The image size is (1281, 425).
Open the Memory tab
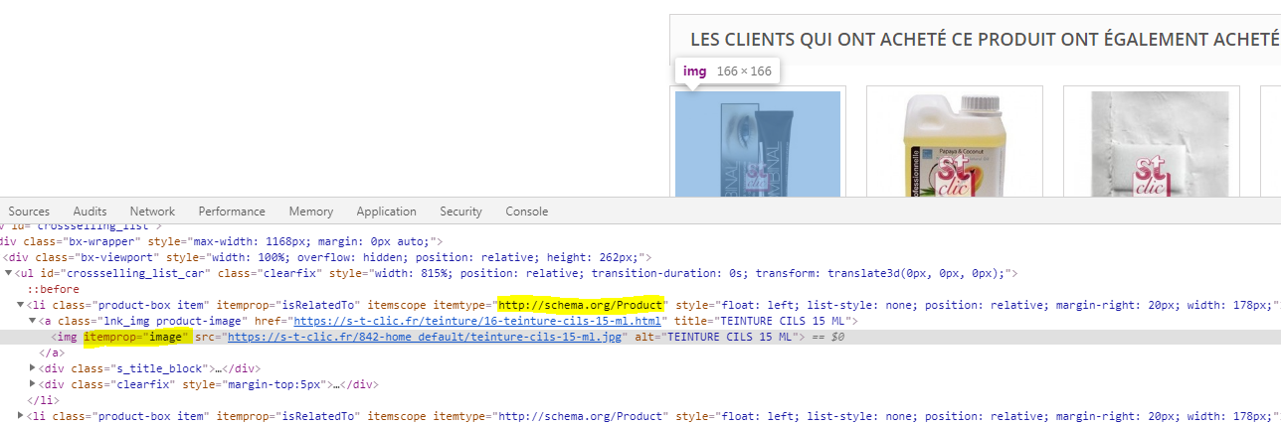[x=311, y=212]
